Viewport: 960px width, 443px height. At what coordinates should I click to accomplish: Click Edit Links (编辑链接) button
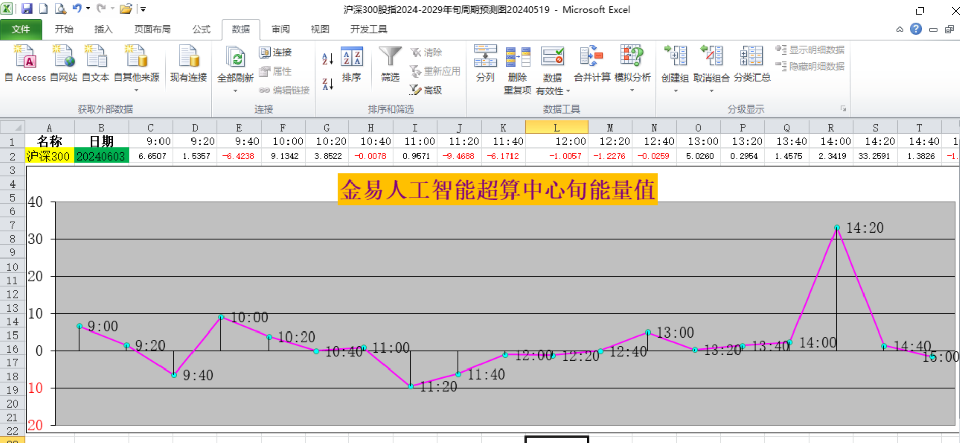click(x=284, y=90)
